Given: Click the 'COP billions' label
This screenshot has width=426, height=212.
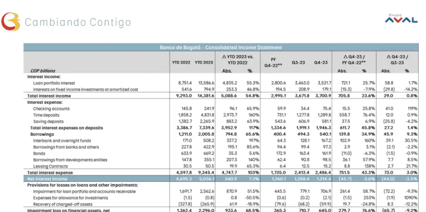Looking at the screenshot, I should point(43,71).
